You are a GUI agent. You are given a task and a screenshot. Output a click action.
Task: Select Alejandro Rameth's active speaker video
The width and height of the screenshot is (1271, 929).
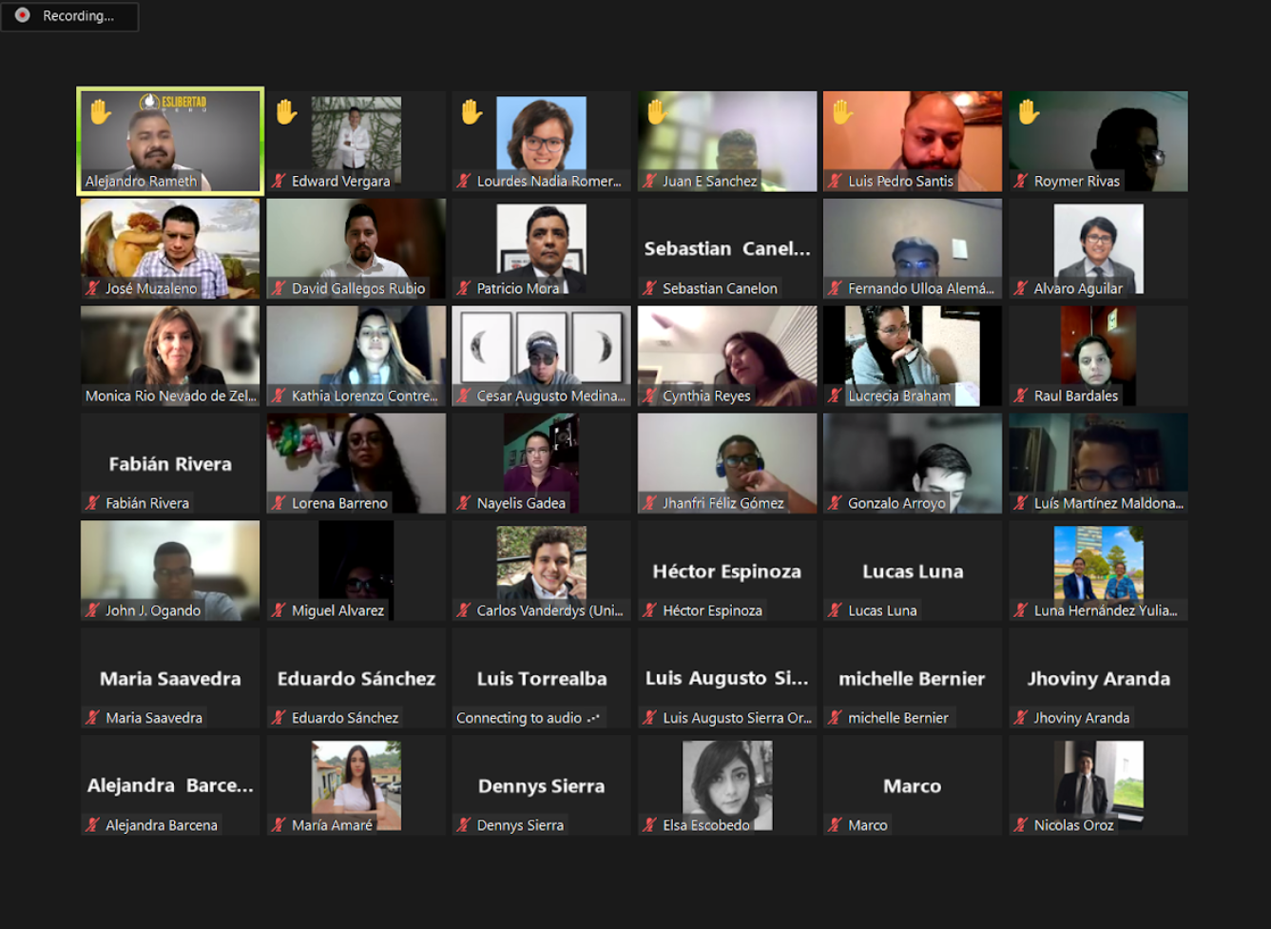[x=170, y=141]
